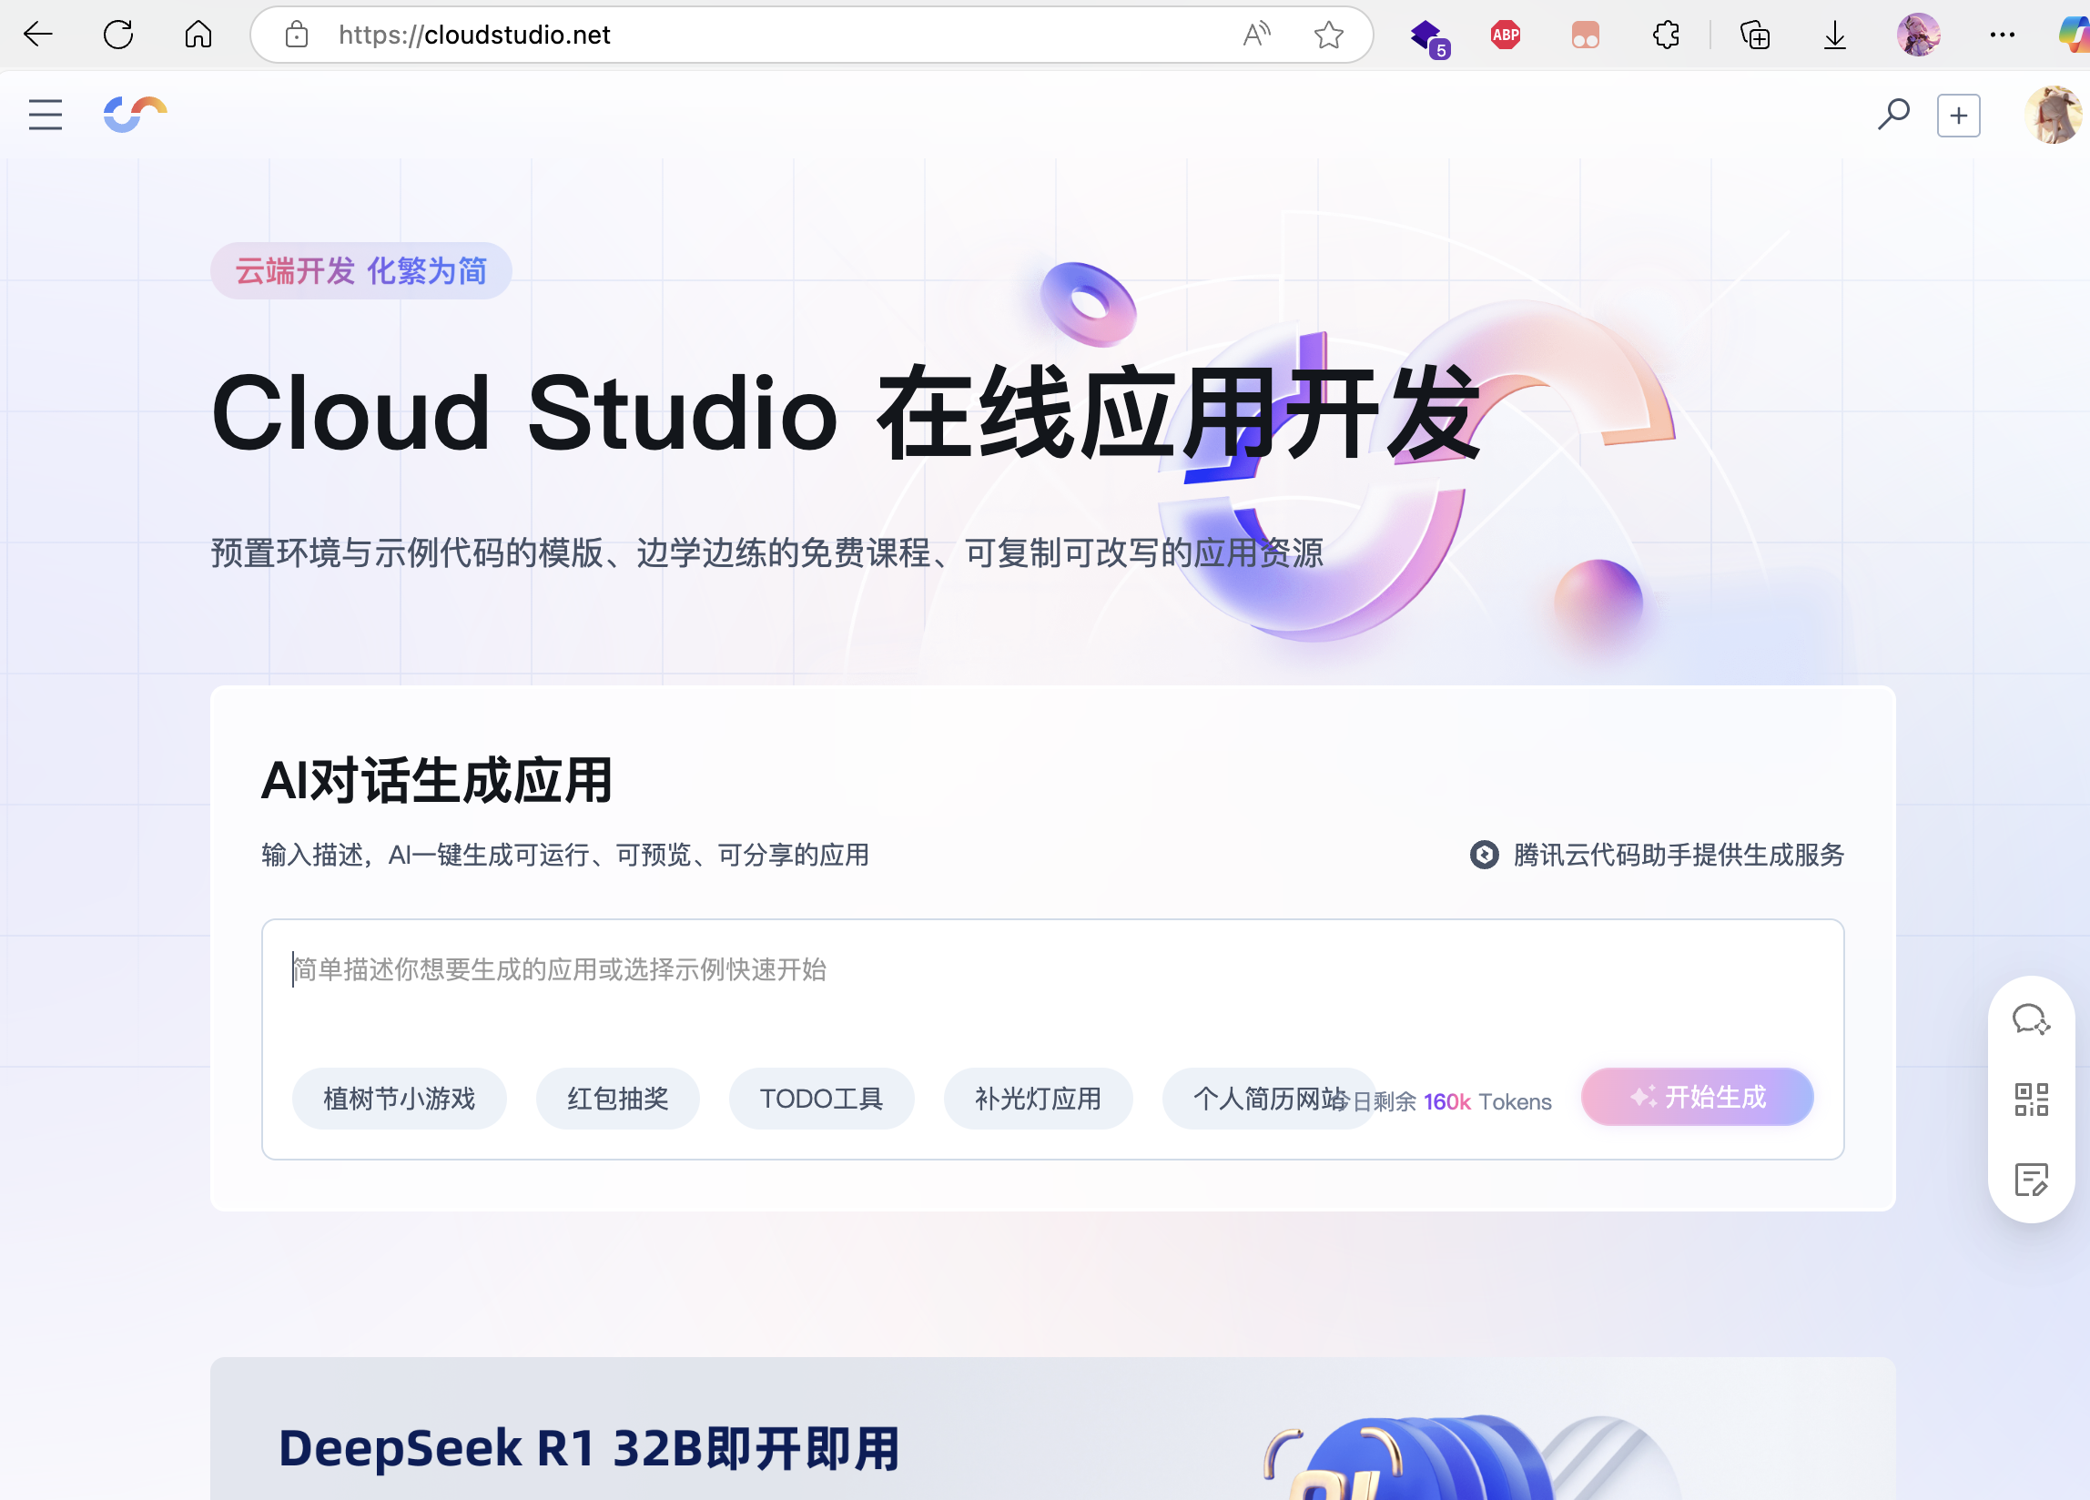The height and width of the screenshot is (1500, 2090).
Task: Refresh the page with the reload icon
Action: click(x=119, y=35)
